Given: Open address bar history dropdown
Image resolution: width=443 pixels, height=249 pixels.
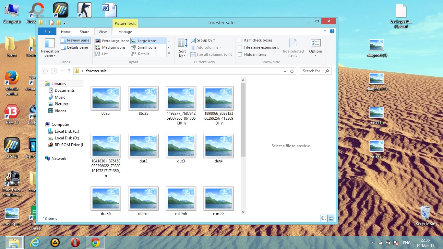Looking at the screenshot, I should [x=285, y=71].
